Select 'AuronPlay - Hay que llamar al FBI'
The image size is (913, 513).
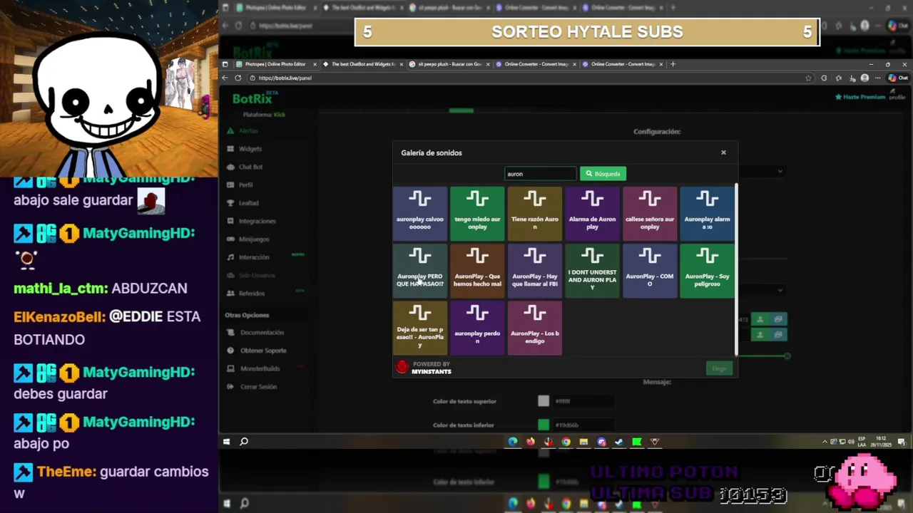click(535, 271)
